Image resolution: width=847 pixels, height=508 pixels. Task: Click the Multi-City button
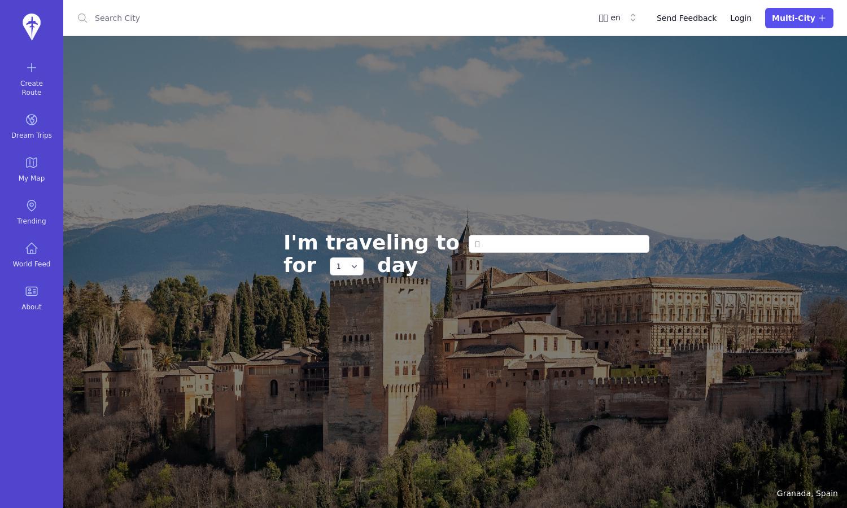pyautogui.click(x=799, y=18)
